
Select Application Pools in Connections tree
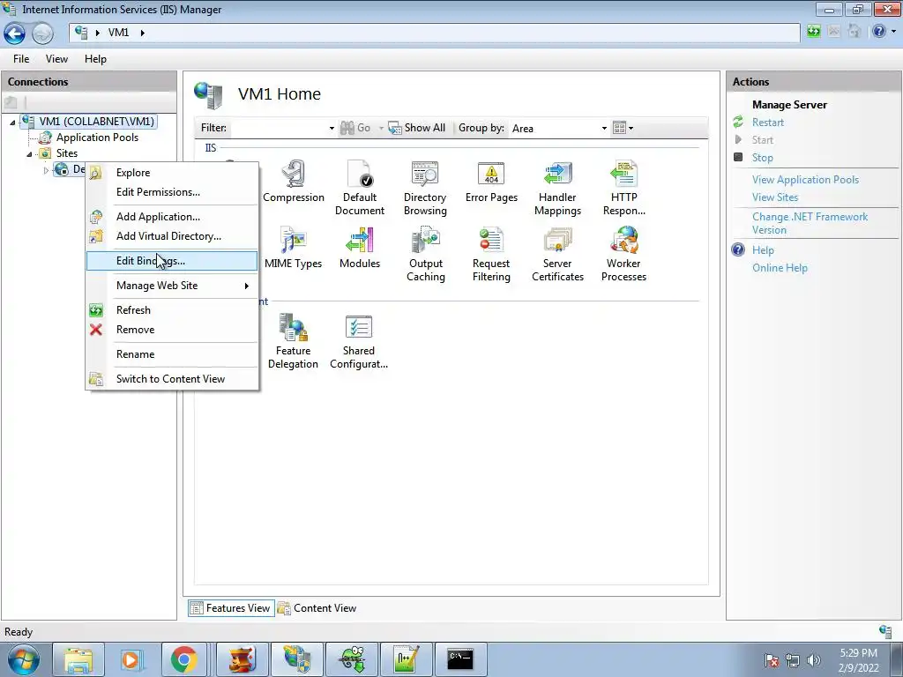(97, 138)
